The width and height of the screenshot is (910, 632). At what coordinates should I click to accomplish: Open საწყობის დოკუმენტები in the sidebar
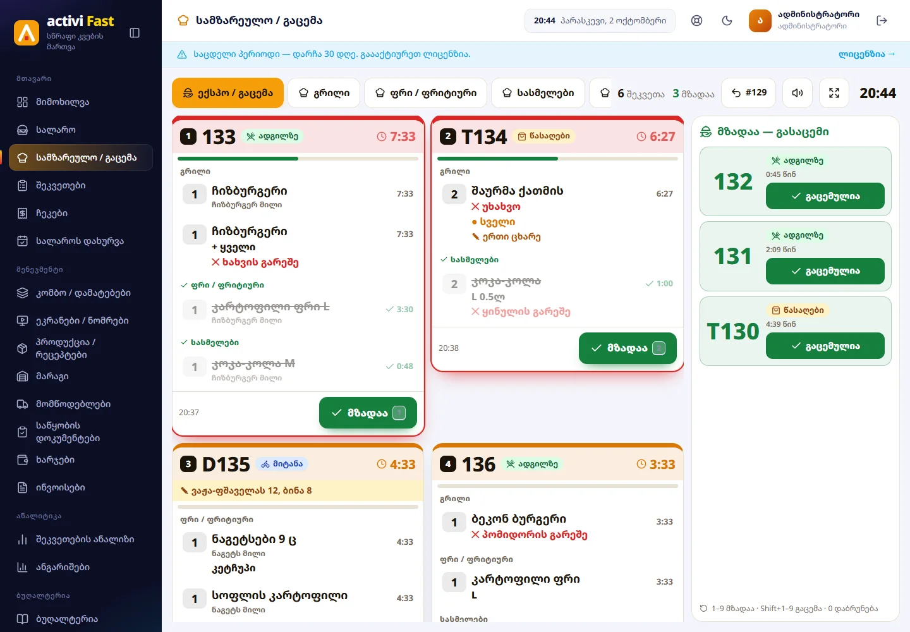[81, 432]
